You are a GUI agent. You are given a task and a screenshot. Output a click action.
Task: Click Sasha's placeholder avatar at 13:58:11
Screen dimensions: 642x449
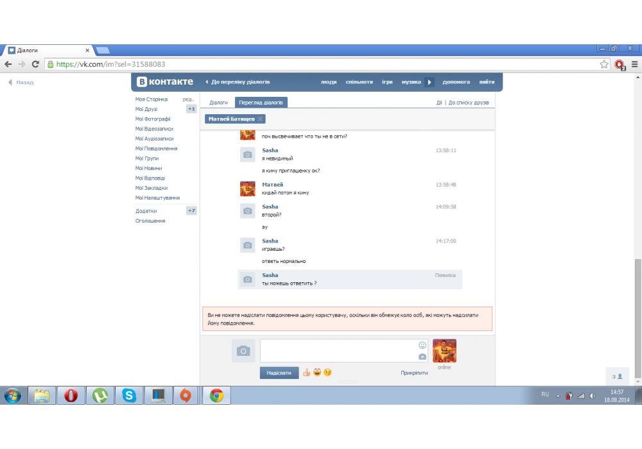tap(247, 155)
